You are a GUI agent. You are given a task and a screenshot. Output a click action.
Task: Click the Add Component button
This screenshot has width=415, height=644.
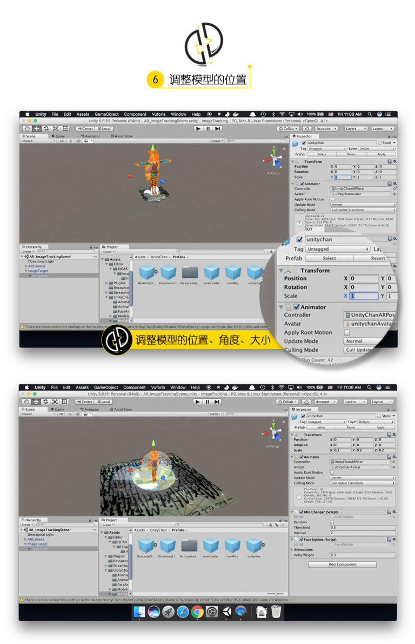pos(343,564)
